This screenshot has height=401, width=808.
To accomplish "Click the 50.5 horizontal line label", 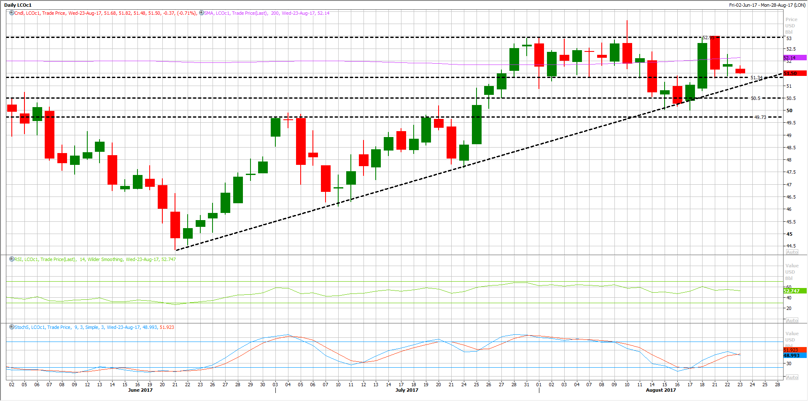I will (x=756, y=98).
